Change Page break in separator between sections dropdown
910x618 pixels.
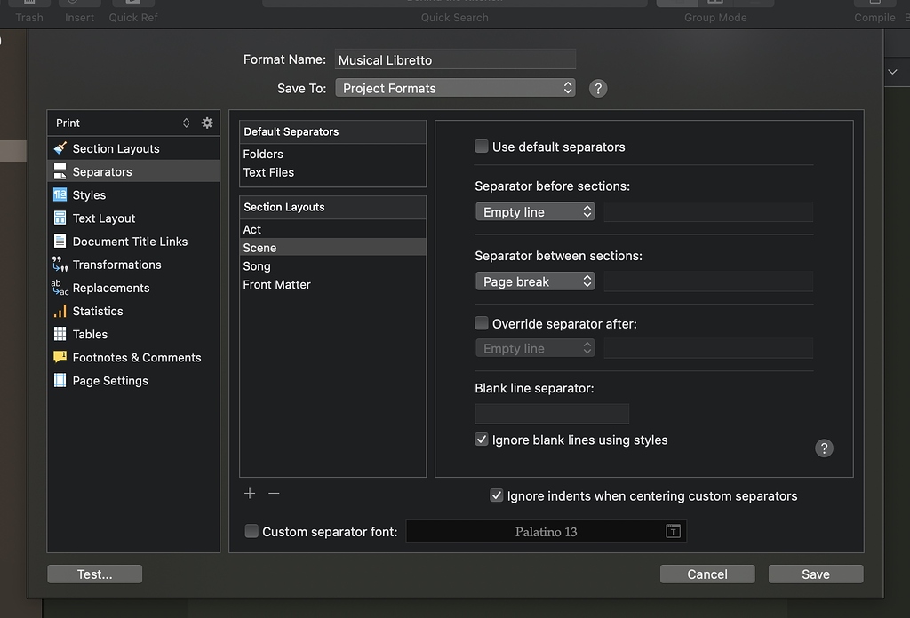tap(535, 281)
